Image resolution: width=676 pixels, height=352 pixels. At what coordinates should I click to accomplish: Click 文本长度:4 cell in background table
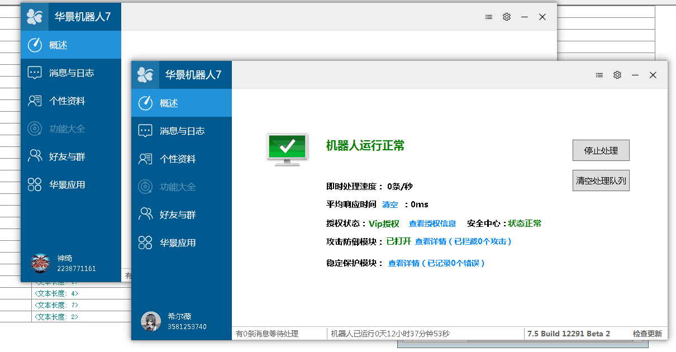pos(56,293)
